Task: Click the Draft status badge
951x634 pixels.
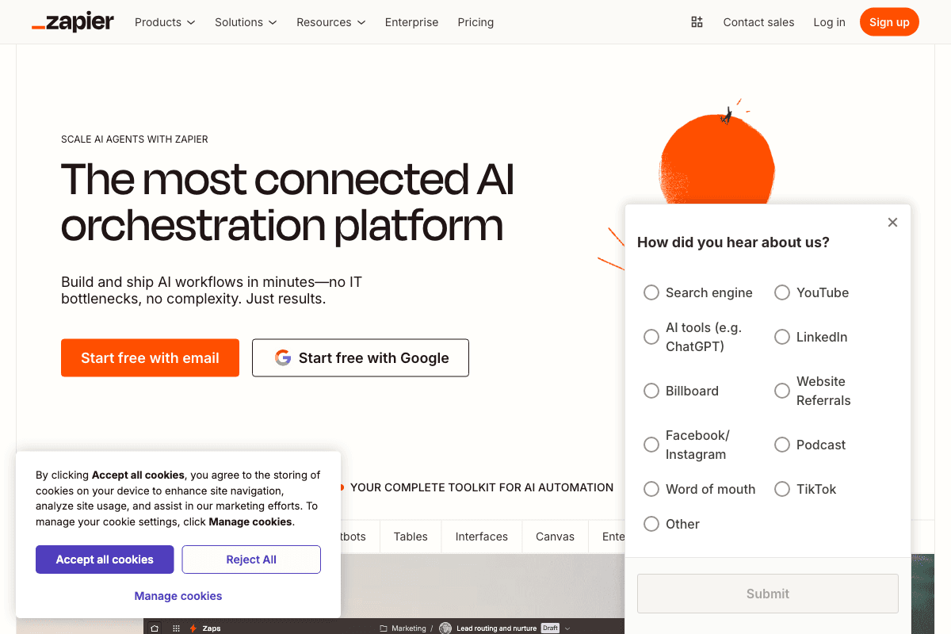Action: tap(550, 628)
